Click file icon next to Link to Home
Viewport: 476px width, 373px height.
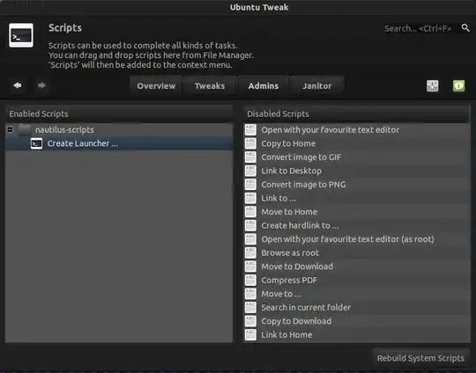click(x=250, y=334)
